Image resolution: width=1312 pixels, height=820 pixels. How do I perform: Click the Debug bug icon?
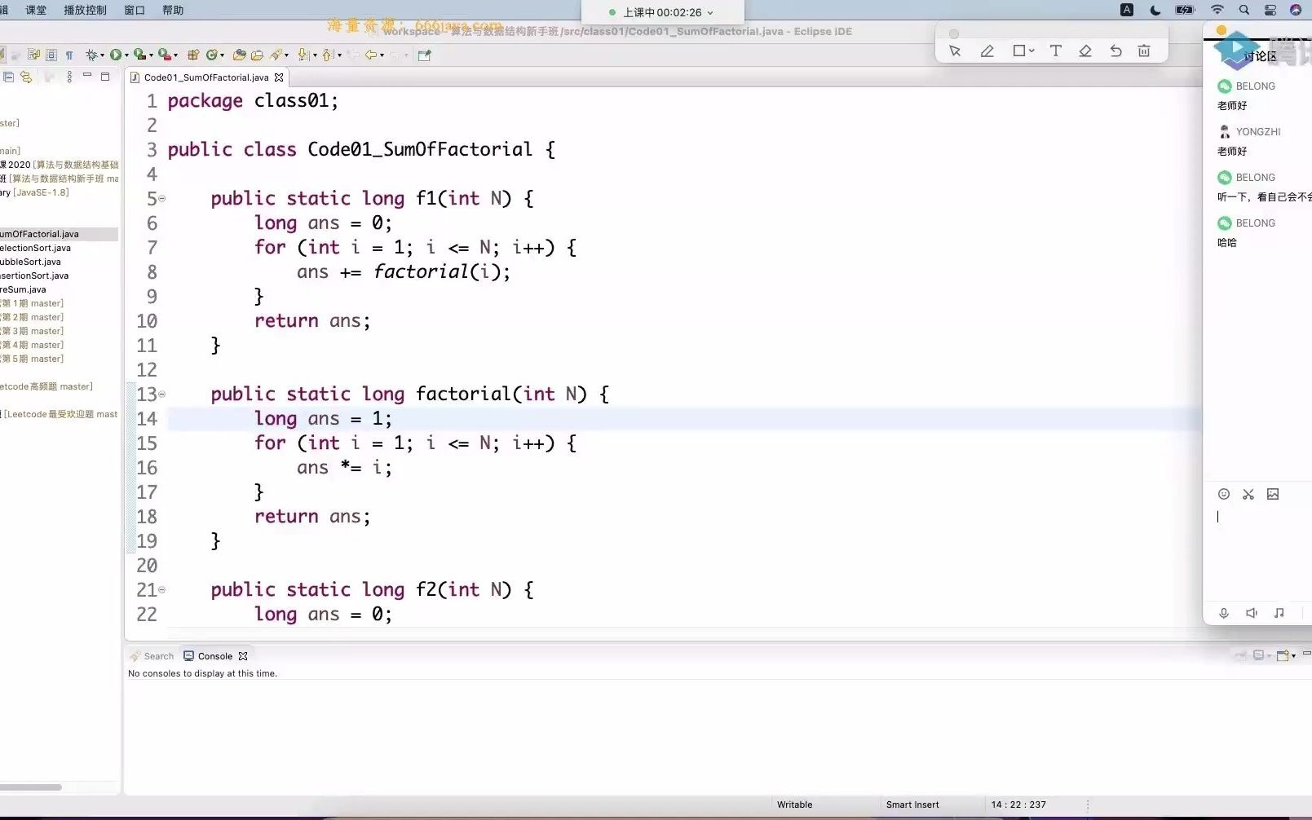point(91,55)
